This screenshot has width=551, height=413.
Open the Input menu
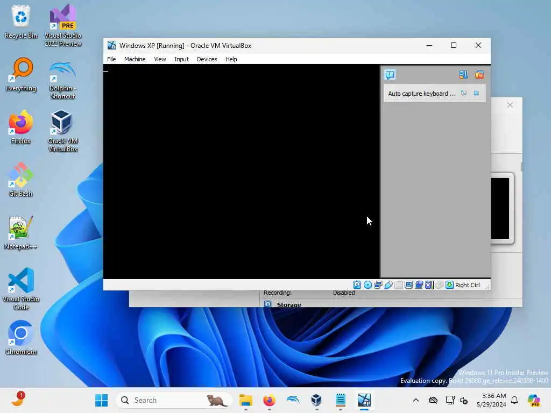(x=181, y=59)
